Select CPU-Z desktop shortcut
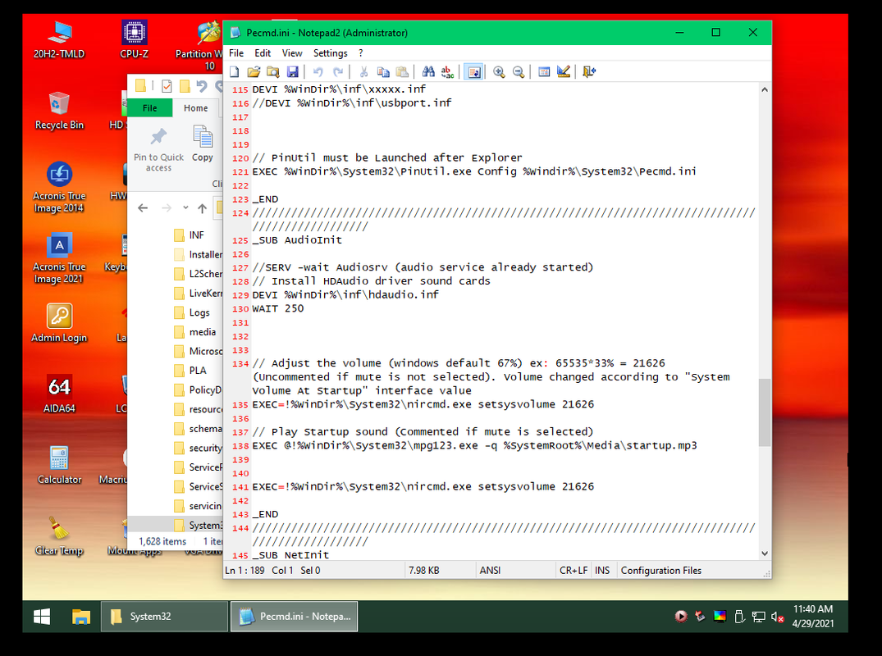This screenshot has width=882, height=656. (x=135, y=39)
